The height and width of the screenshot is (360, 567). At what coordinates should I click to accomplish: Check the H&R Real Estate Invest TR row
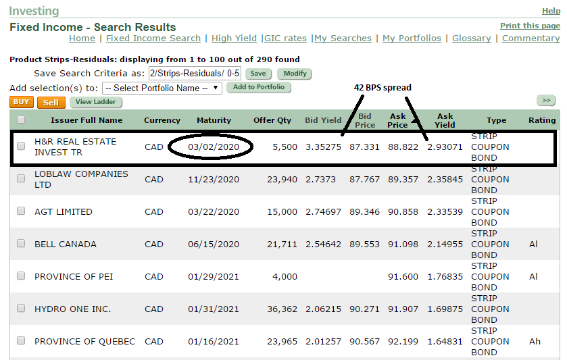pos(21,146)
